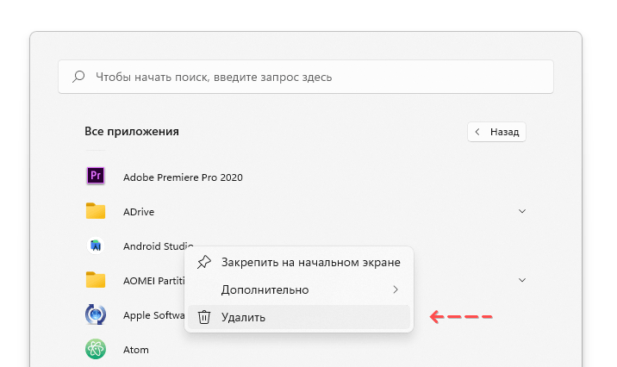Open the Дополнительно submenu arrow
Viewport: 617px width, 367px height.
pyautogui.click(x=396, y=290)
